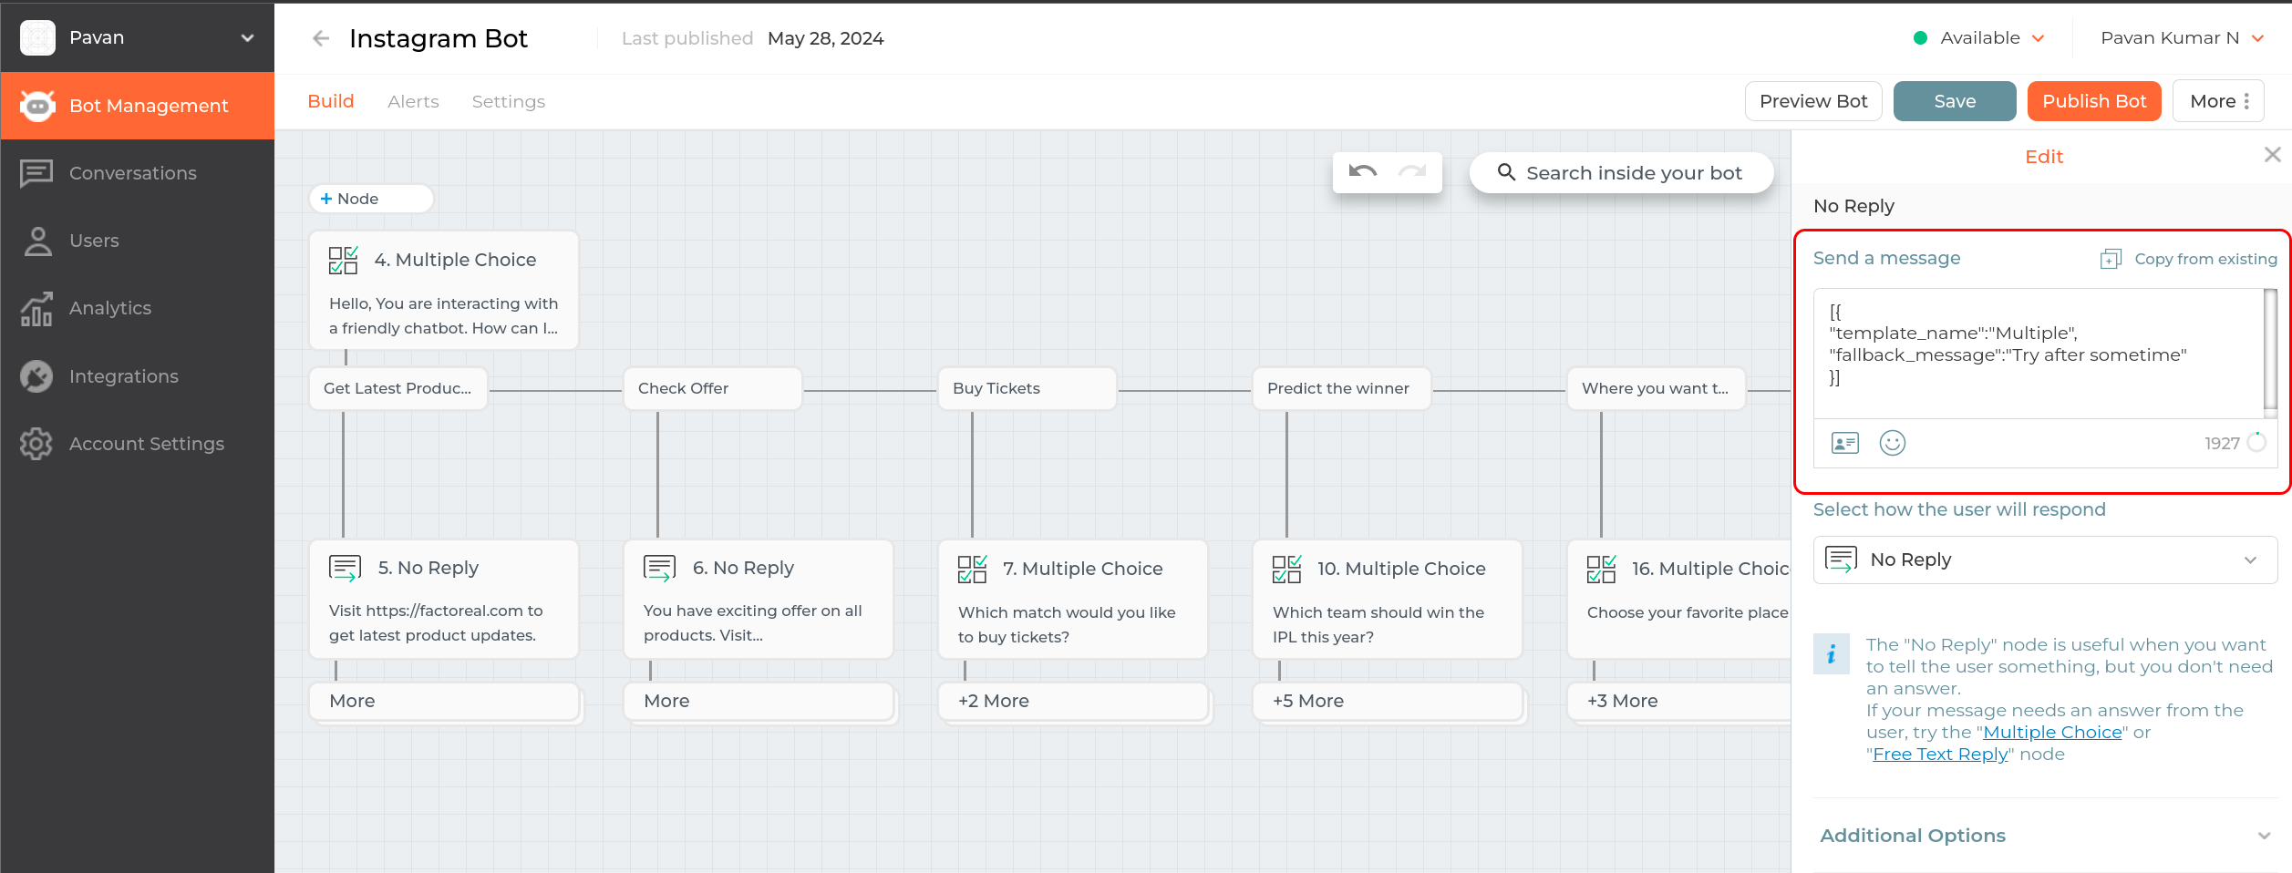Open Integrations from the sidebar
This screenshot has height=873, width=2292.
point(123,376)
